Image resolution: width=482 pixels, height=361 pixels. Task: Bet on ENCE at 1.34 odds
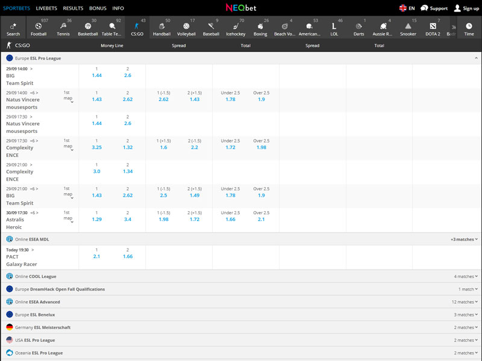[128, 171]
